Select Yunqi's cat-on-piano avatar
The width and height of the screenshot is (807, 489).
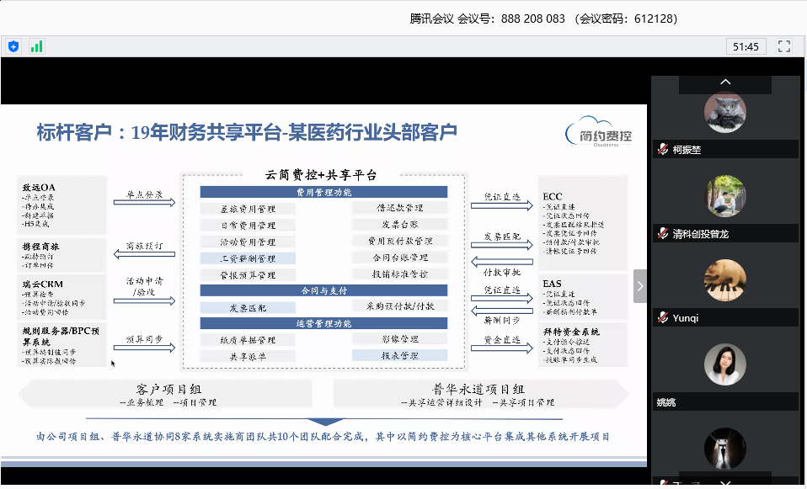coord(725,281)
